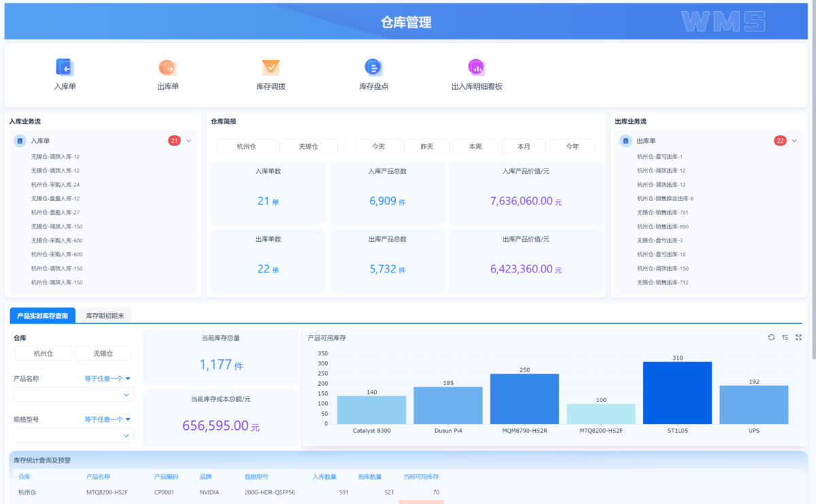Open 无锡仓-销售出库-781 entry
816x504 pixels.
pyautogui.click(x=662, y=213)
